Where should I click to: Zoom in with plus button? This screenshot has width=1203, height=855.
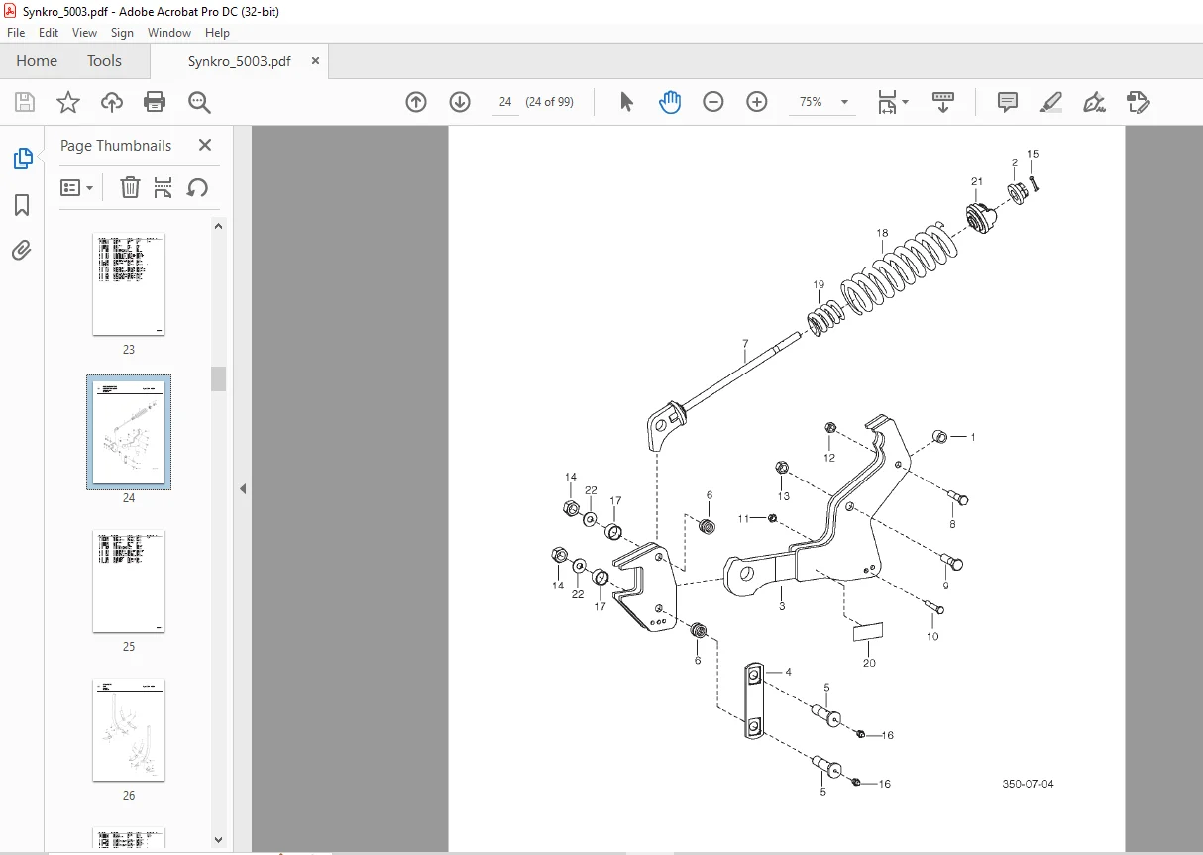[757, 102]
